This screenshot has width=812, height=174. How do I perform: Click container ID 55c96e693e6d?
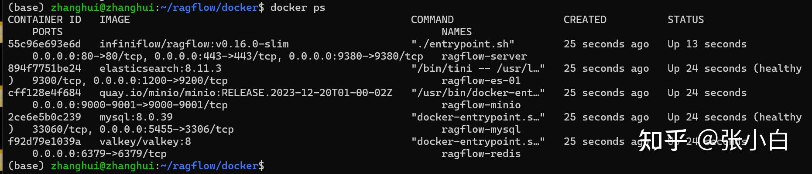pos(45,44)
